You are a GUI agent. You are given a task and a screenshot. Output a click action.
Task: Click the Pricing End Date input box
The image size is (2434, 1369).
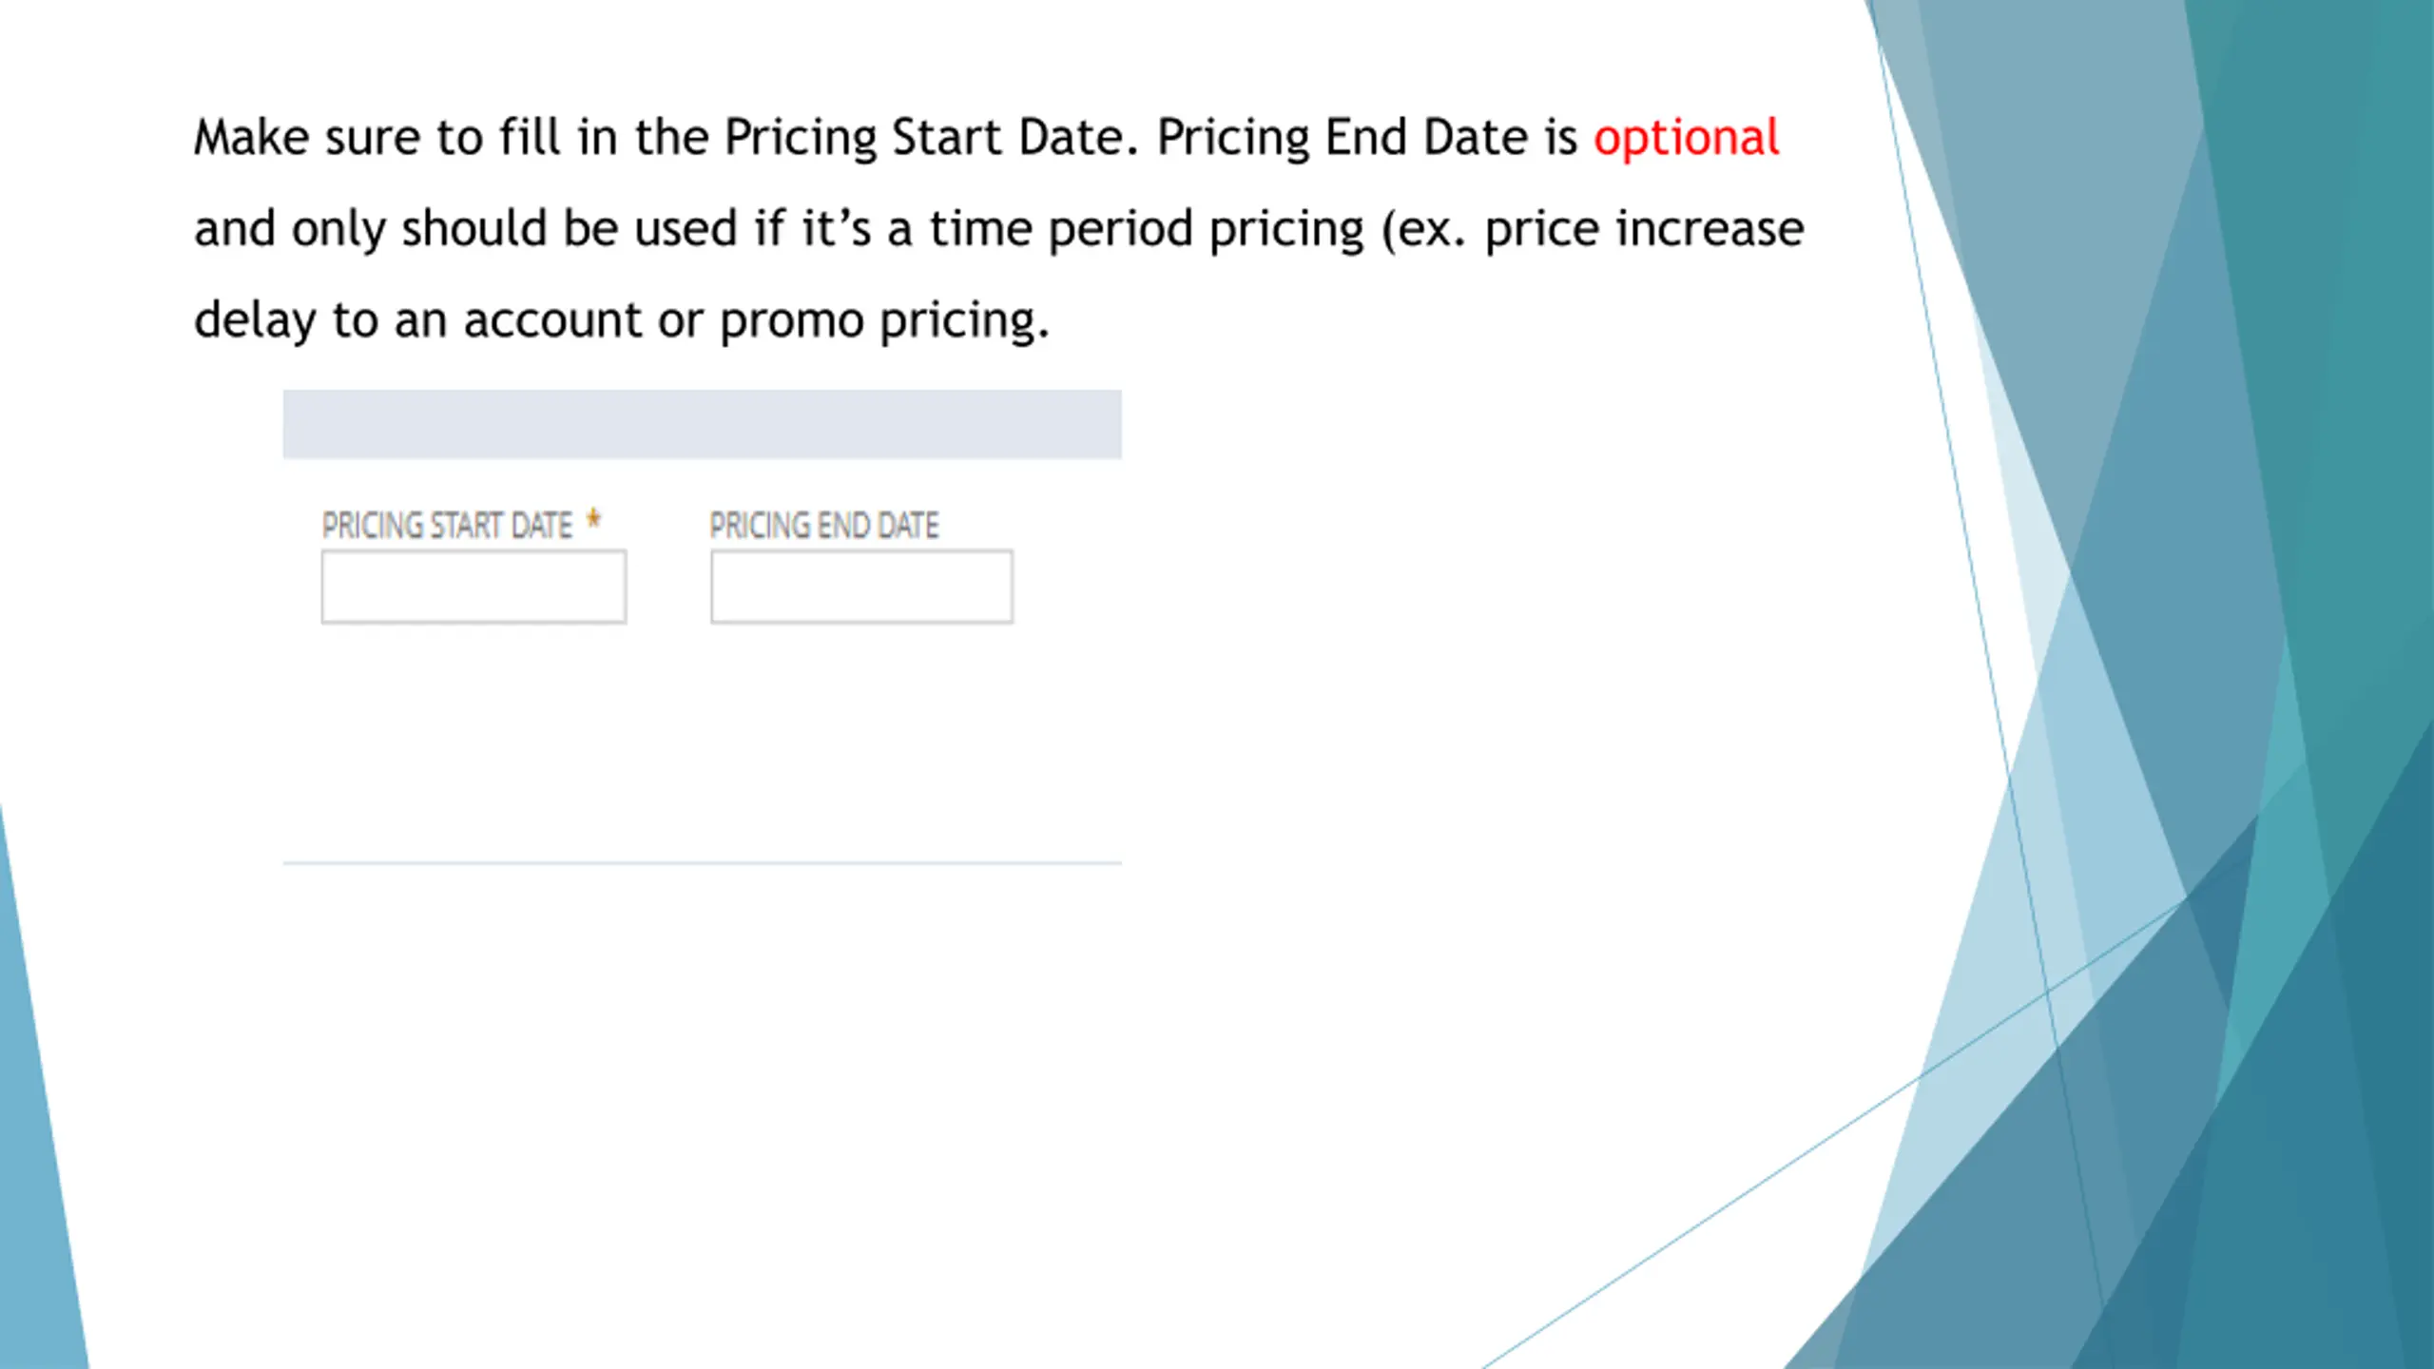click(861, 587)
